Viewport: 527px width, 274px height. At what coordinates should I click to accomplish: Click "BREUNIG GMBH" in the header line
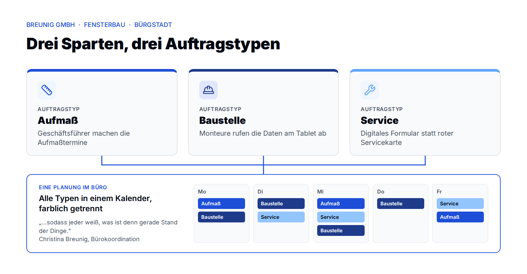[x=51, y=25]
